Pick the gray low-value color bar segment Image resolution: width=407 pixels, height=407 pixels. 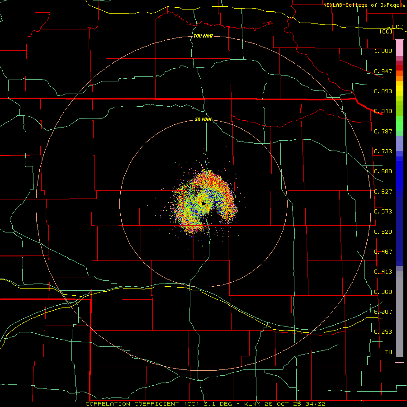[x=399, y=317]
